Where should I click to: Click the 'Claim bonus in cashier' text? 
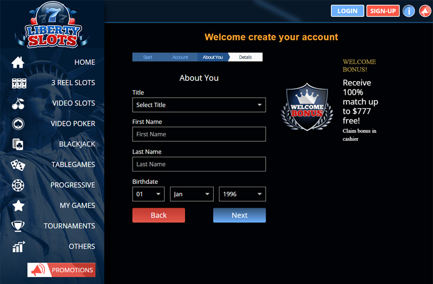point(359,135)
